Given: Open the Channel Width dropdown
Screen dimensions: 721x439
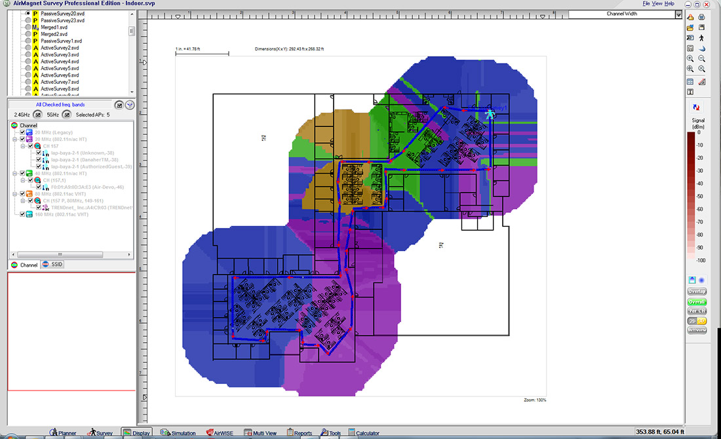Looking at the screenshot, I should [678, 14].
